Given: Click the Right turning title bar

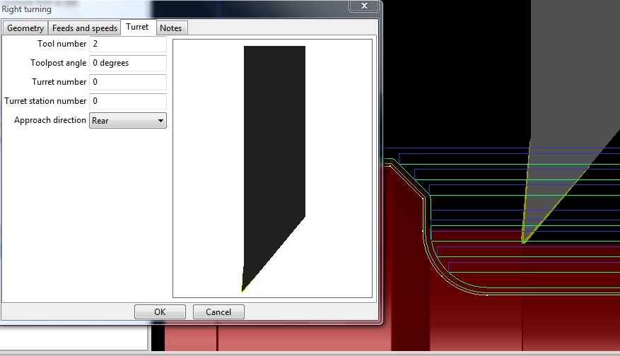Looking at the screenshot, I should pos(177,9).
